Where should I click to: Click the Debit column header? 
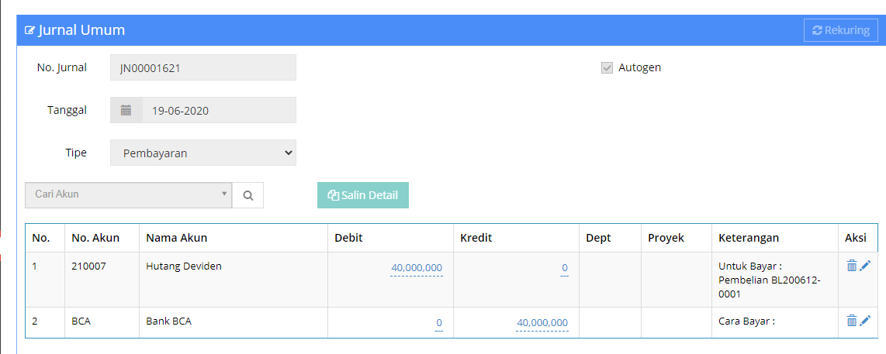(x=348, y=238)
